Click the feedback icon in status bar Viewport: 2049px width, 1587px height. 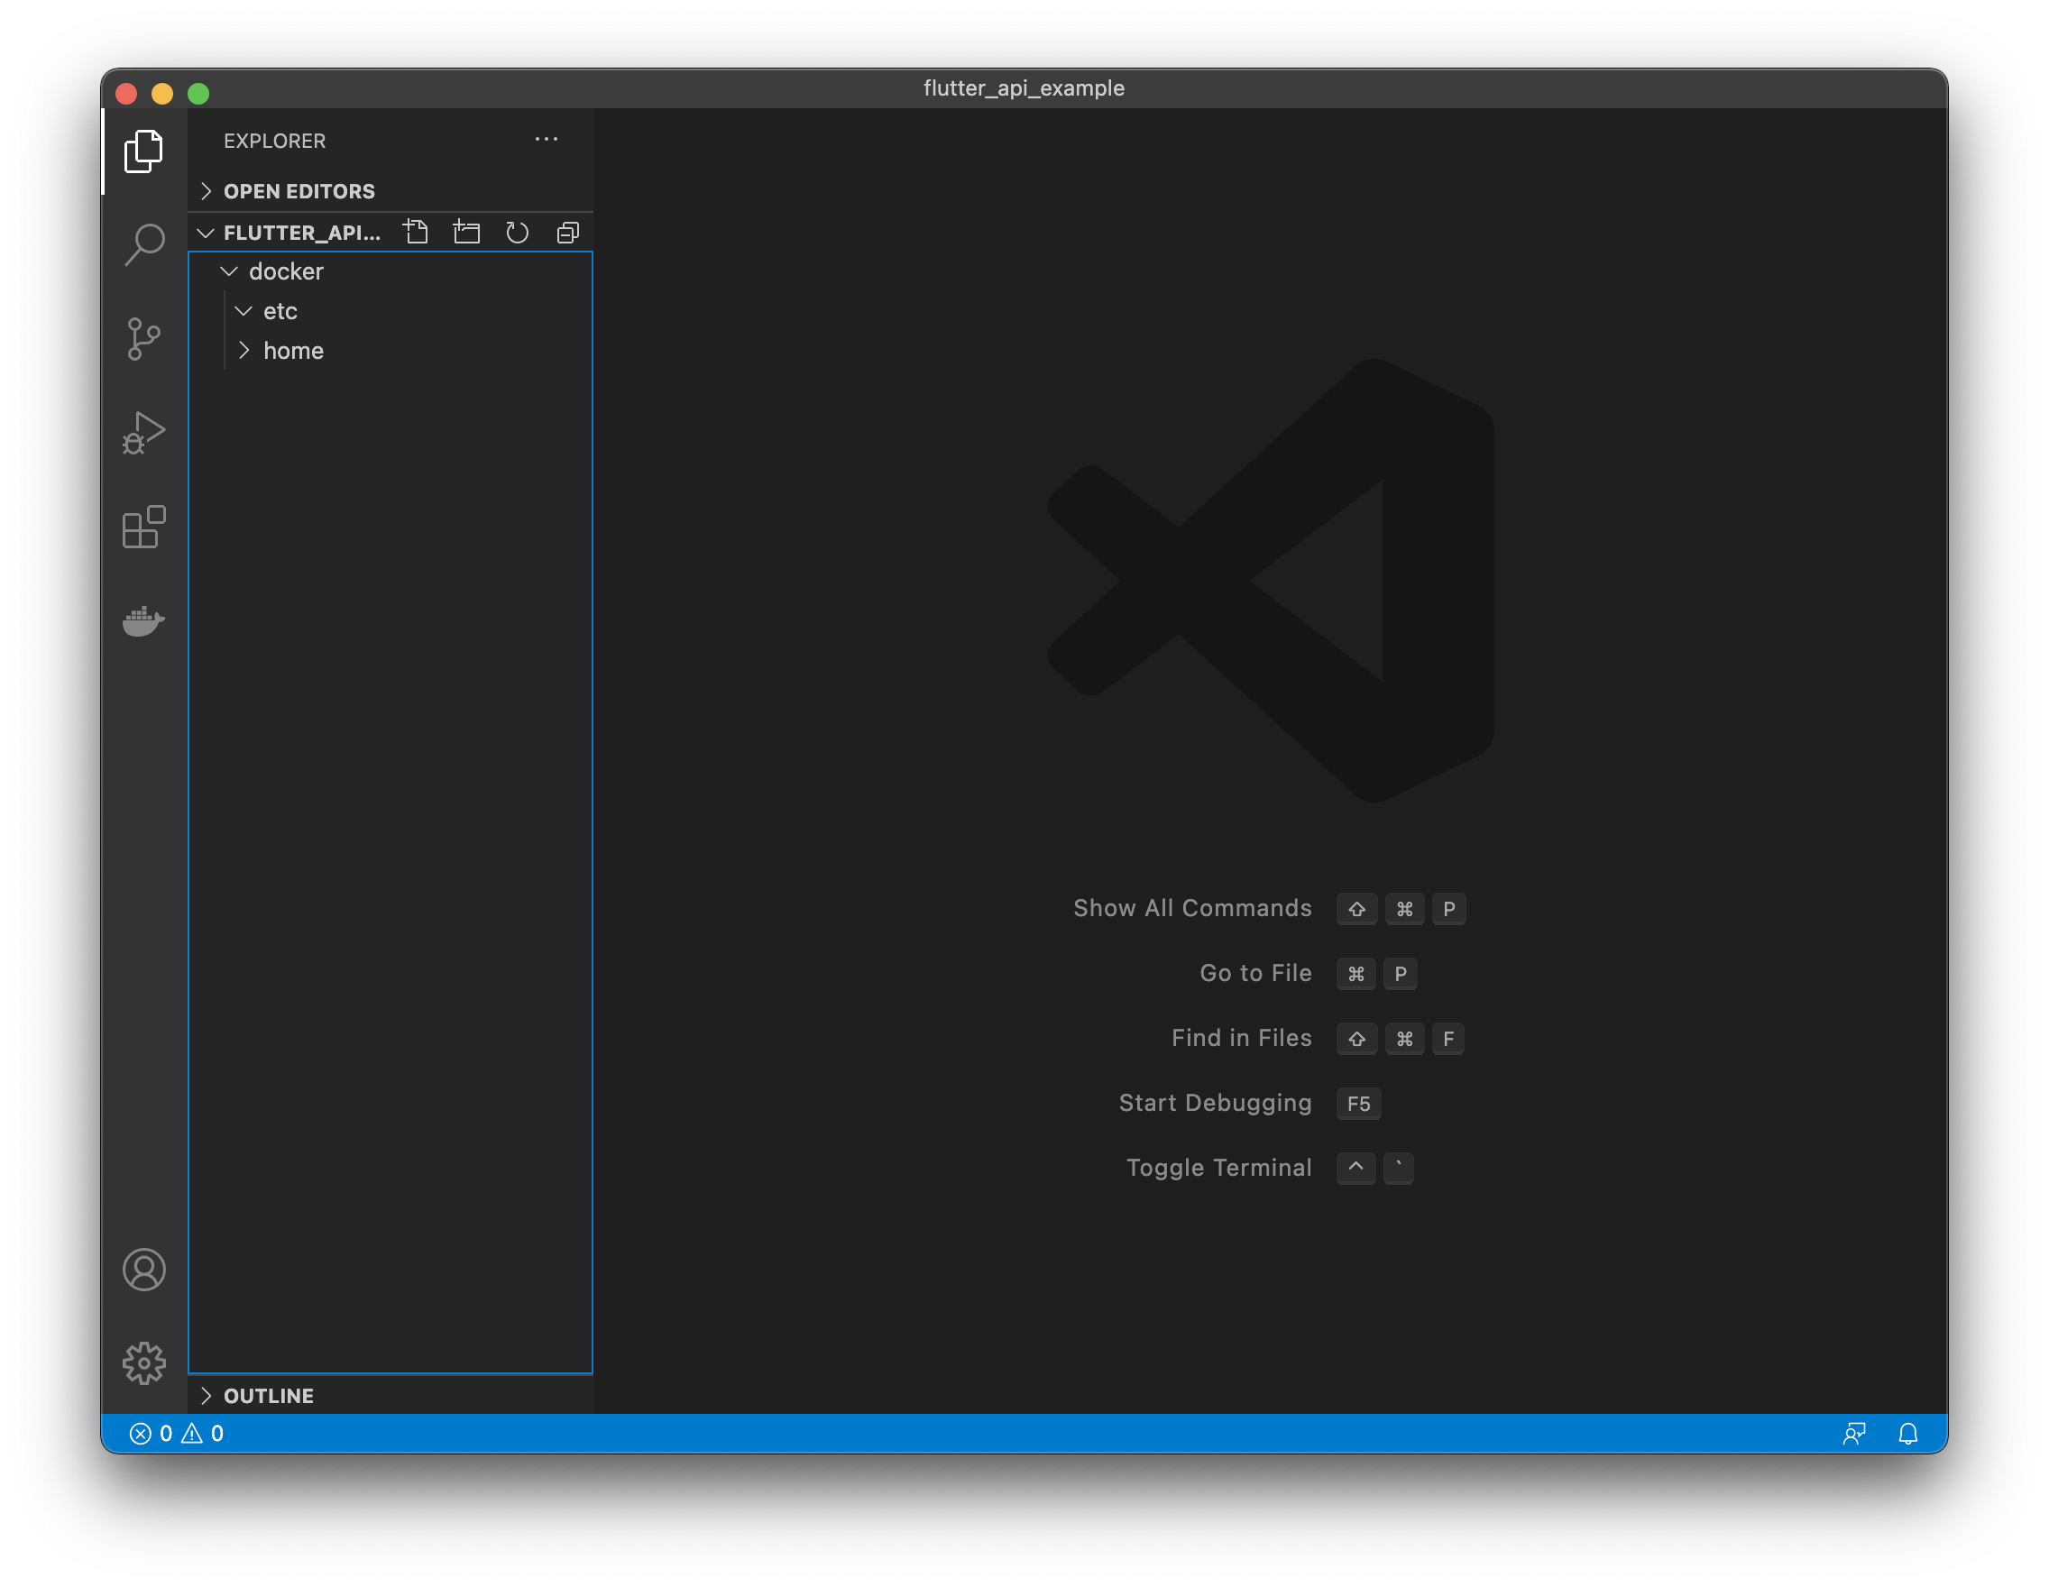1854,1433
